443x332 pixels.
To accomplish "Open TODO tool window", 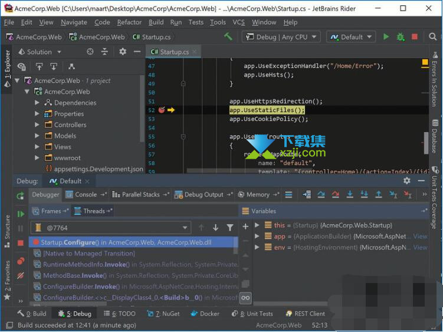I will click(x=120, y=314).
